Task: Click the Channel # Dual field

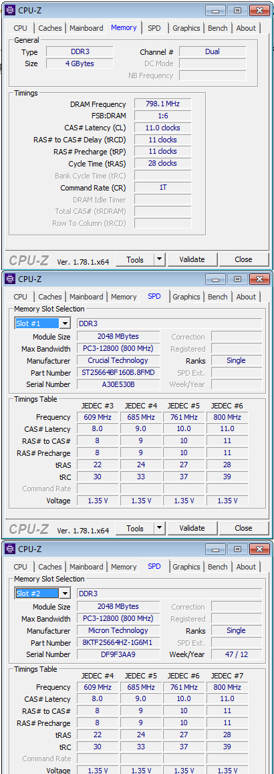Action: tap(213, 52)
